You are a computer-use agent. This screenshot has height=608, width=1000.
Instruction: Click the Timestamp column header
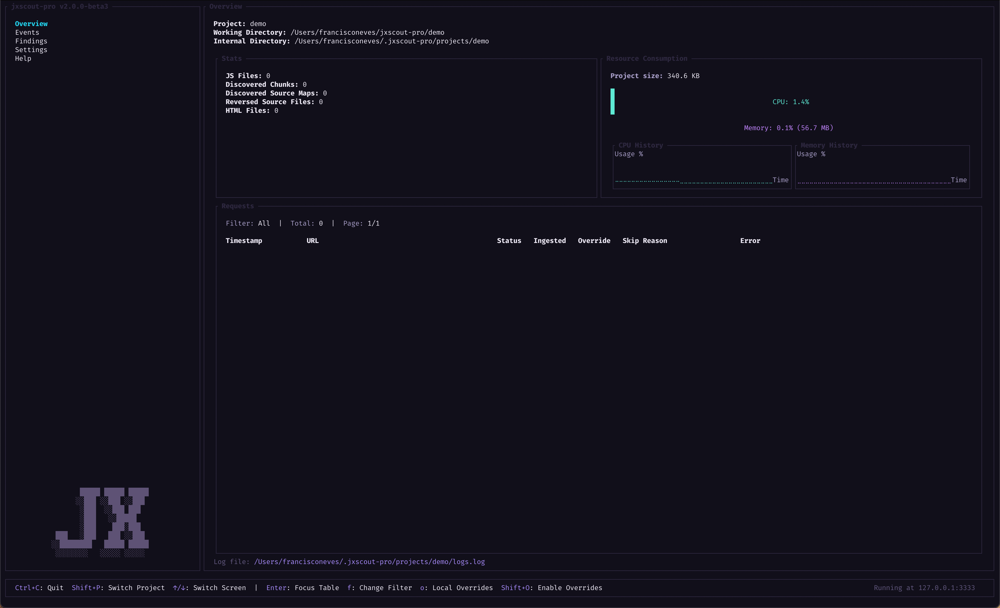(x=244, y=241)
